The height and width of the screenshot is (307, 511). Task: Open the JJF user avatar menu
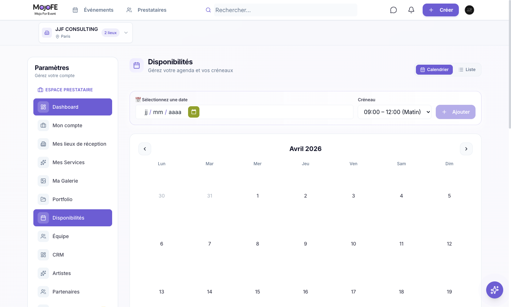point(469,10)
